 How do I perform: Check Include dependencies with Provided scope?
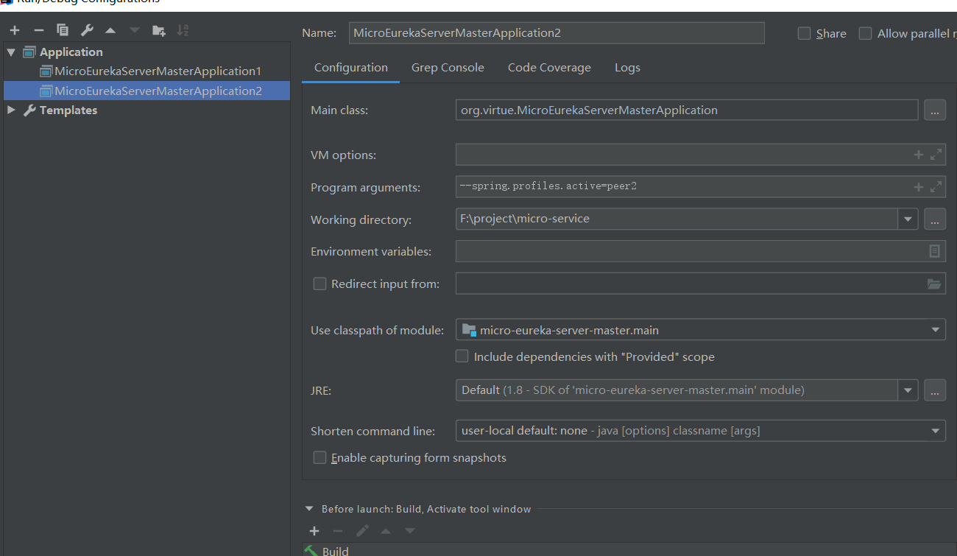[462, 356]
